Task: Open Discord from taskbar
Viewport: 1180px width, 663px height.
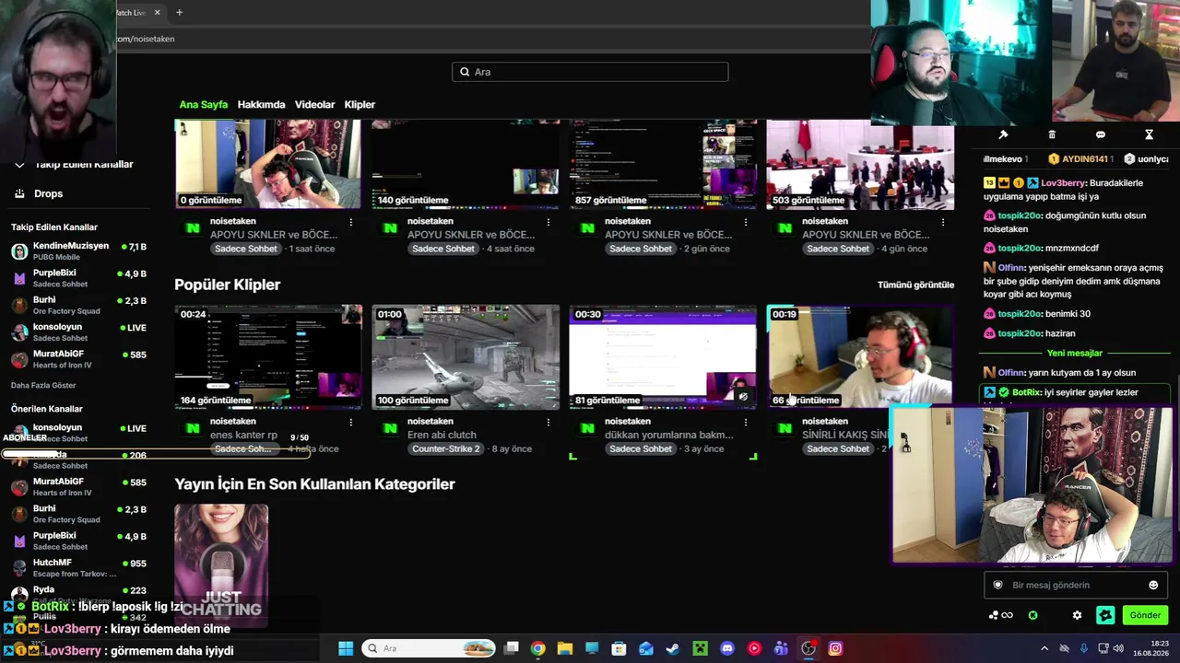Action: coord(727,648)
